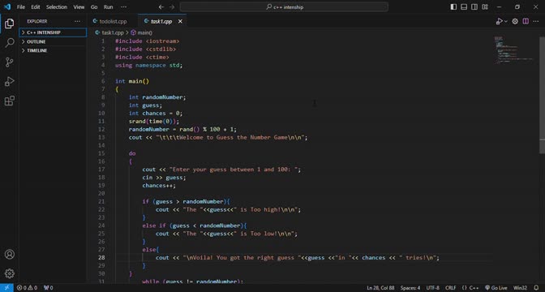This screenshot has width=545, height=292.
Task: Go forward with the right arrow
Action: pyautogui.click(x=172, y=7)
